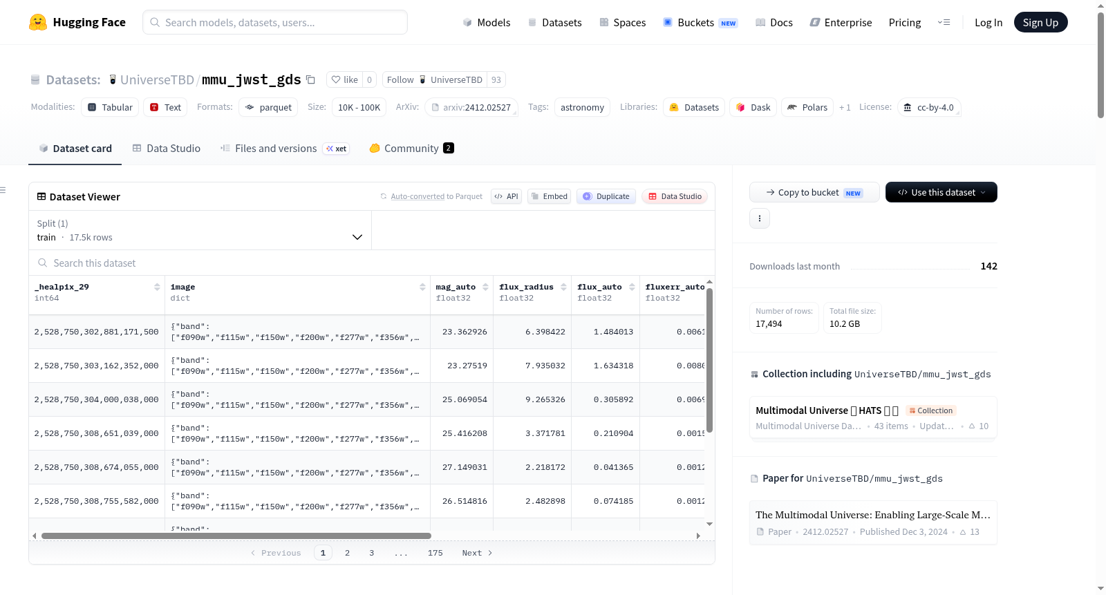Click the Text modality tag
This screenshot has width=1106, height=595.
tap(165, 107)
